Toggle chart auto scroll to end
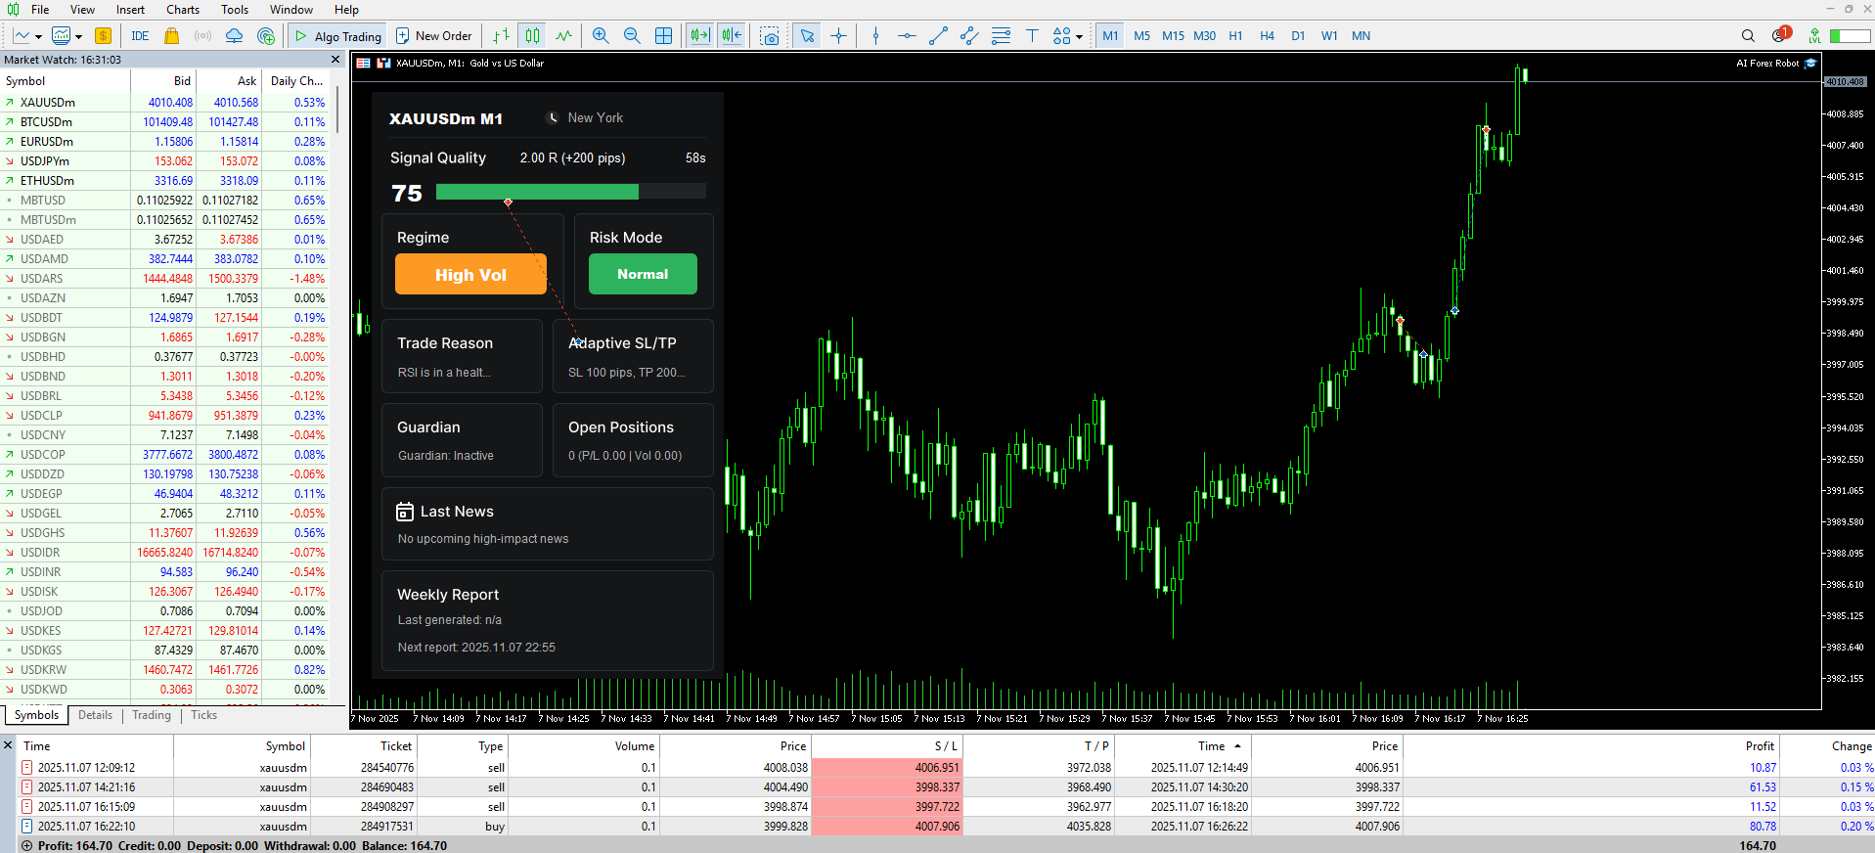 coord(699,36)
